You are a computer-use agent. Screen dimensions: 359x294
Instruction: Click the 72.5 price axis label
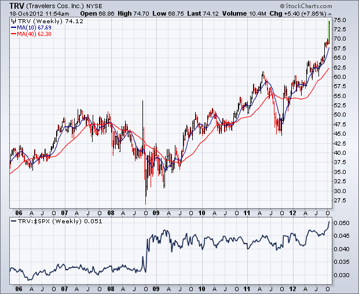pyautogui.click(x=340, y=30)
